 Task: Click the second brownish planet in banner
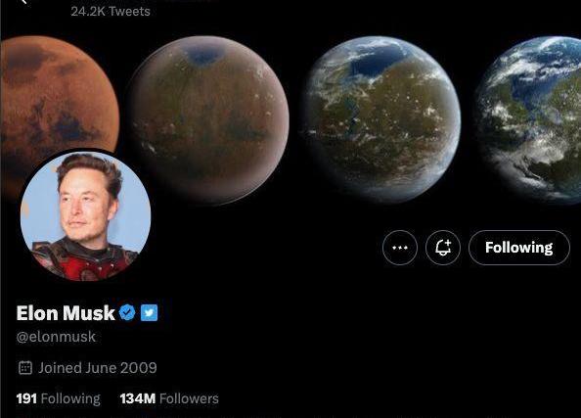click(x=208, y=120)
